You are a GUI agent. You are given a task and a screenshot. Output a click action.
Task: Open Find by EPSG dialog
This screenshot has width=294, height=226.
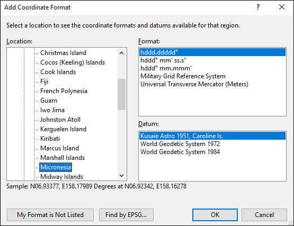[126, 215]
